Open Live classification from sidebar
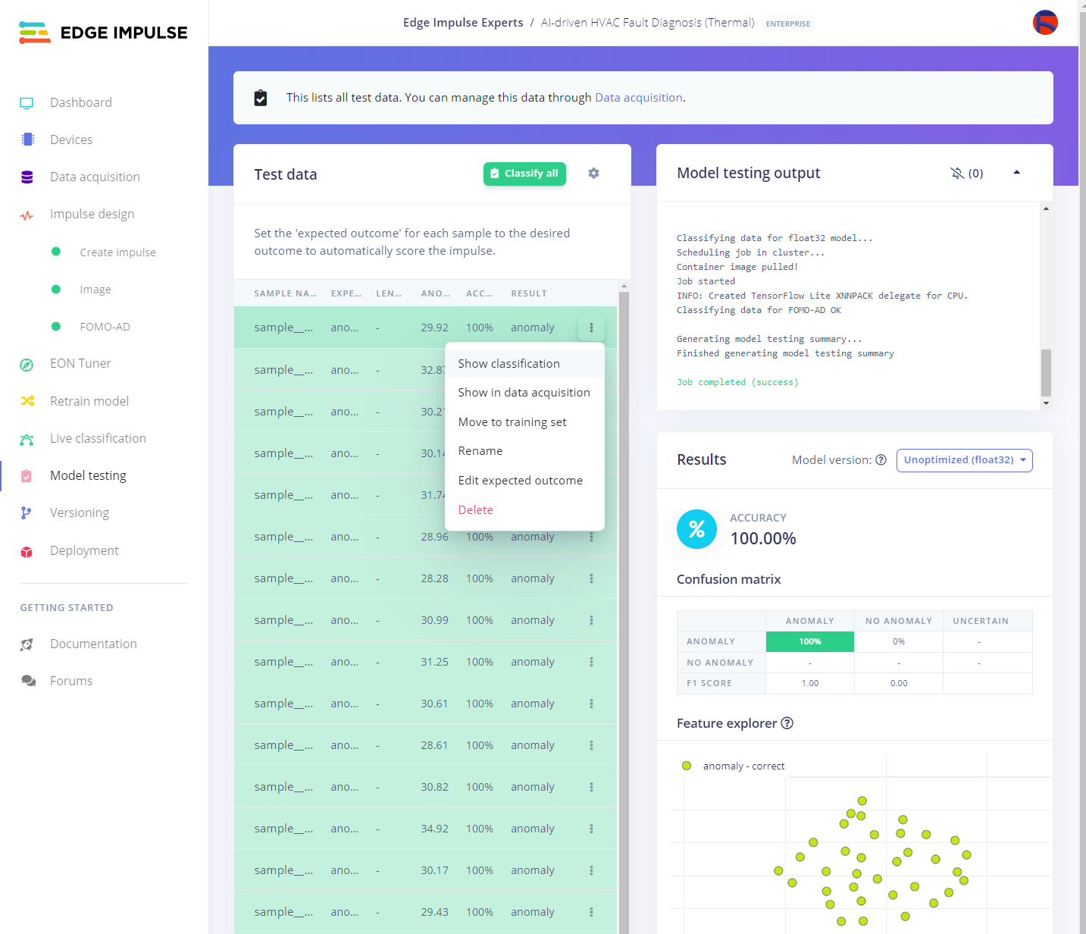This screenshot has width=1086, height=934. click(98, 438)
